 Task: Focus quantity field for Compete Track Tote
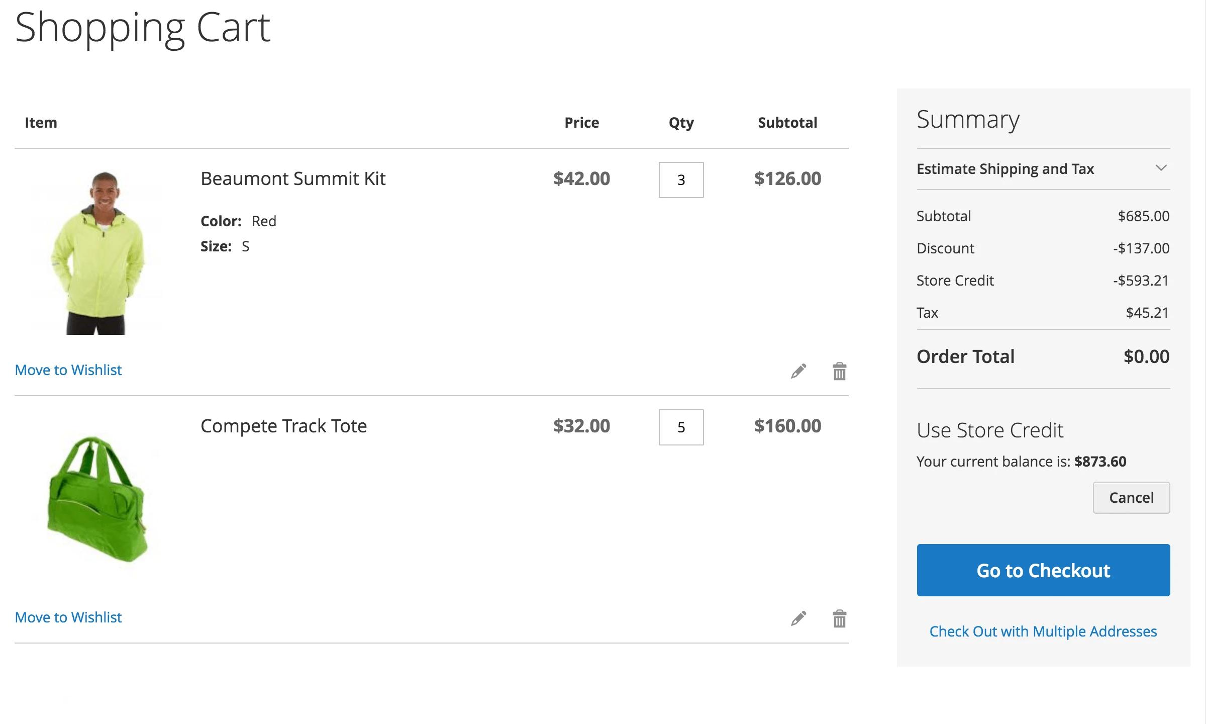tap(681, 427)
